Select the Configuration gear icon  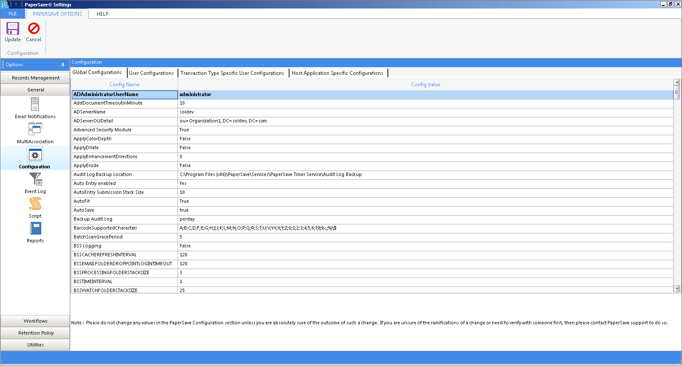(35, 155)
